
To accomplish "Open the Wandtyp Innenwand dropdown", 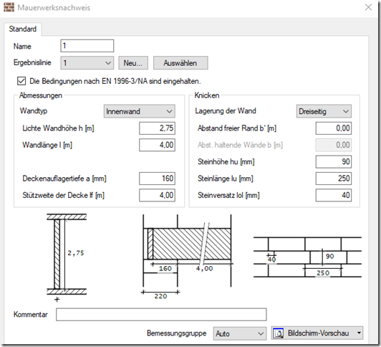I will point(139,111).
